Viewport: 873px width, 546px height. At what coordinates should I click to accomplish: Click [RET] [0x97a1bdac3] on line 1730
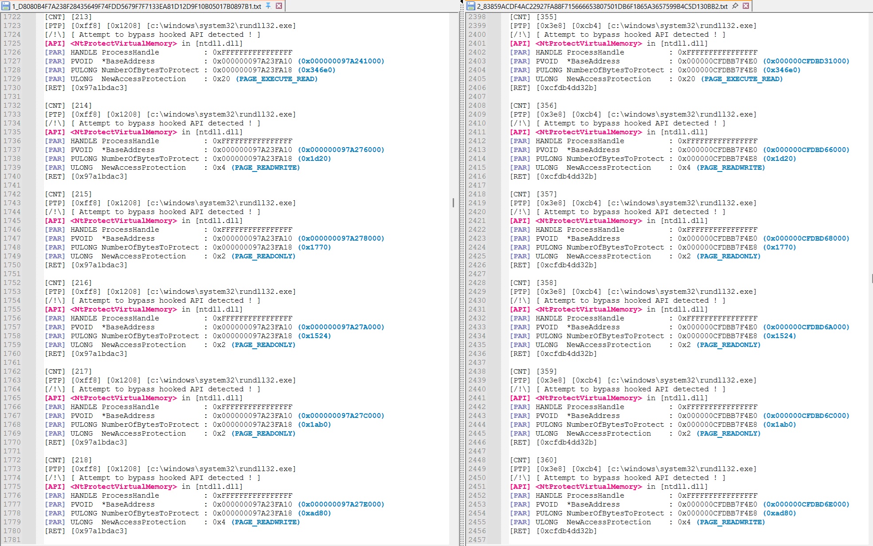tap(86, 88)
